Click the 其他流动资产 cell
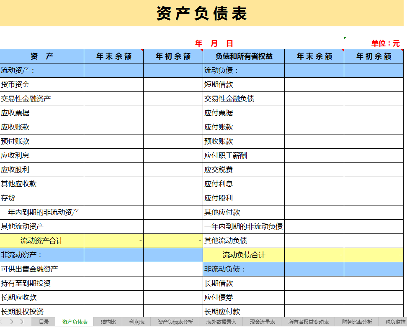Image resolution: width=407 pixels, height=327 pixels. point(42,227)
